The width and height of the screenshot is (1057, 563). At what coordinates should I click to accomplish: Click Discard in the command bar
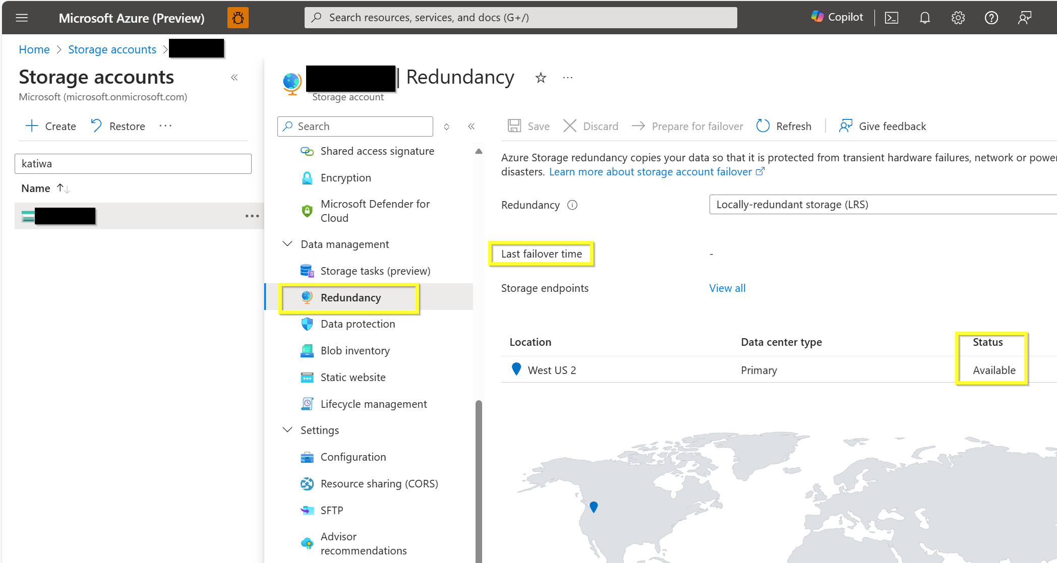click(591, 126)
